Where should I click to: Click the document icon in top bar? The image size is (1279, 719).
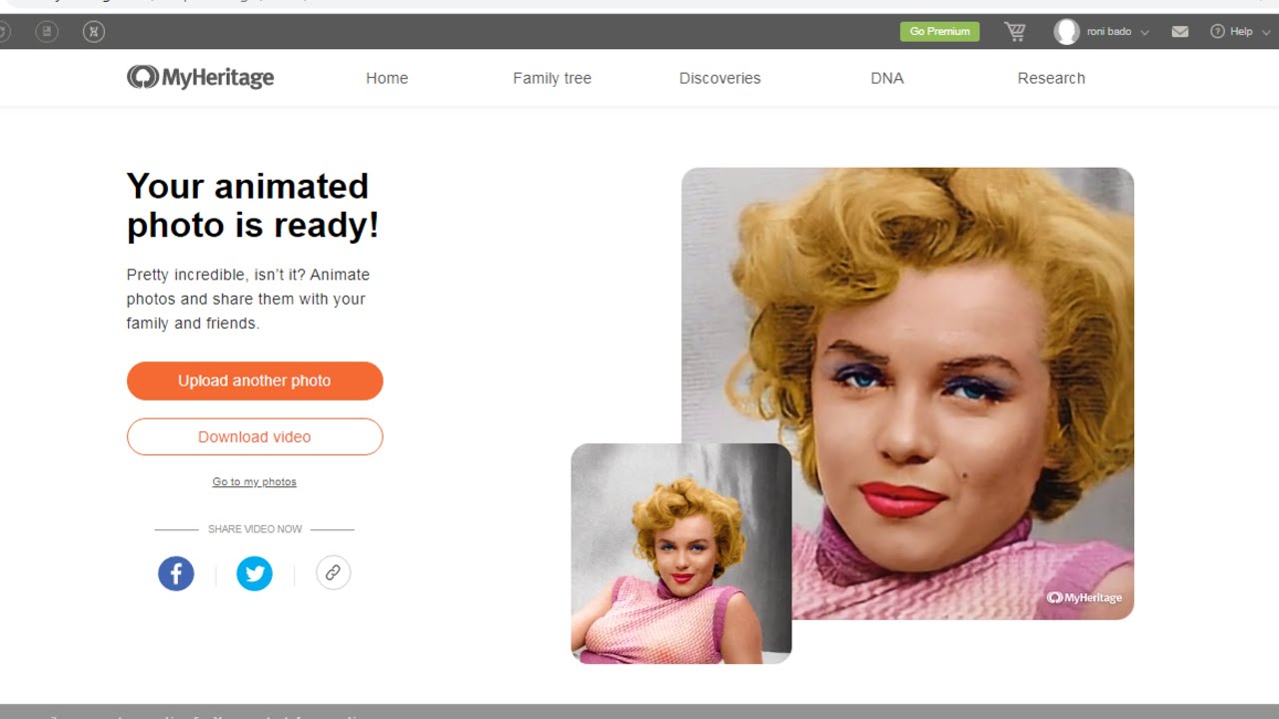tap(46, 32)
